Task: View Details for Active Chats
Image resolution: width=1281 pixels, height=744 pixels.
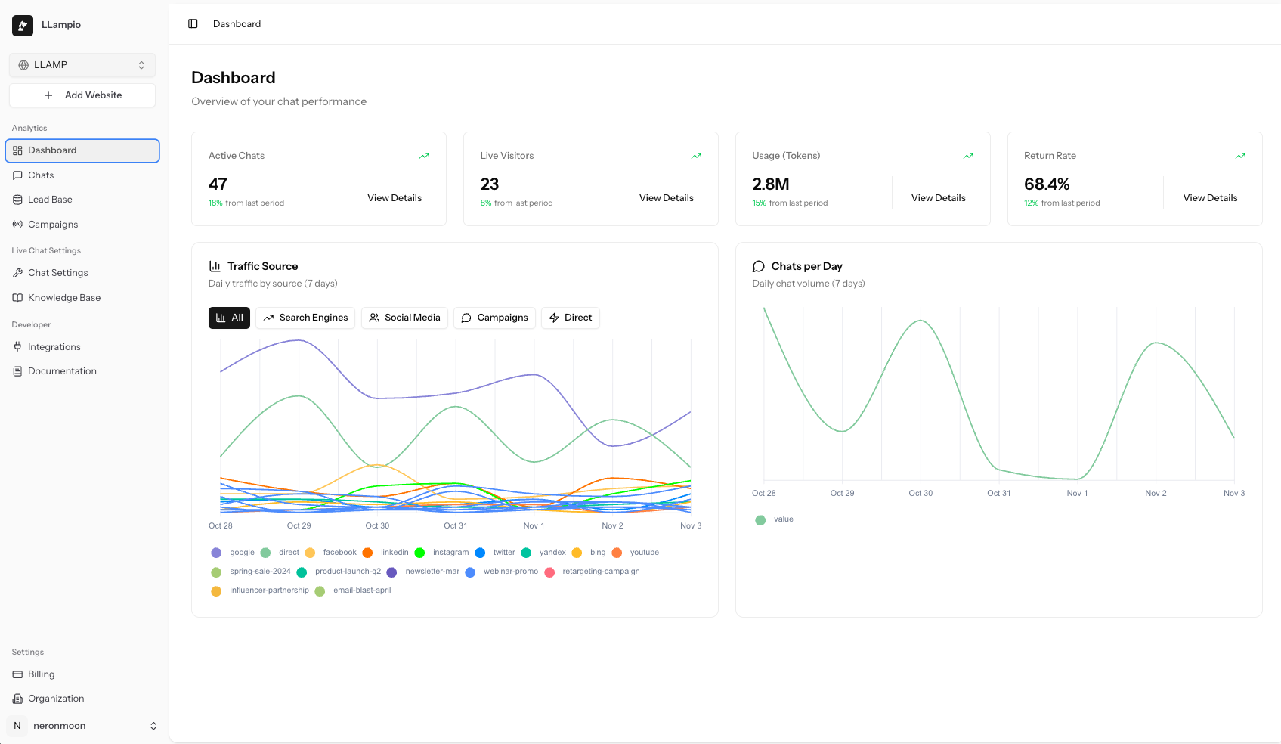Action: click(395, 198)
